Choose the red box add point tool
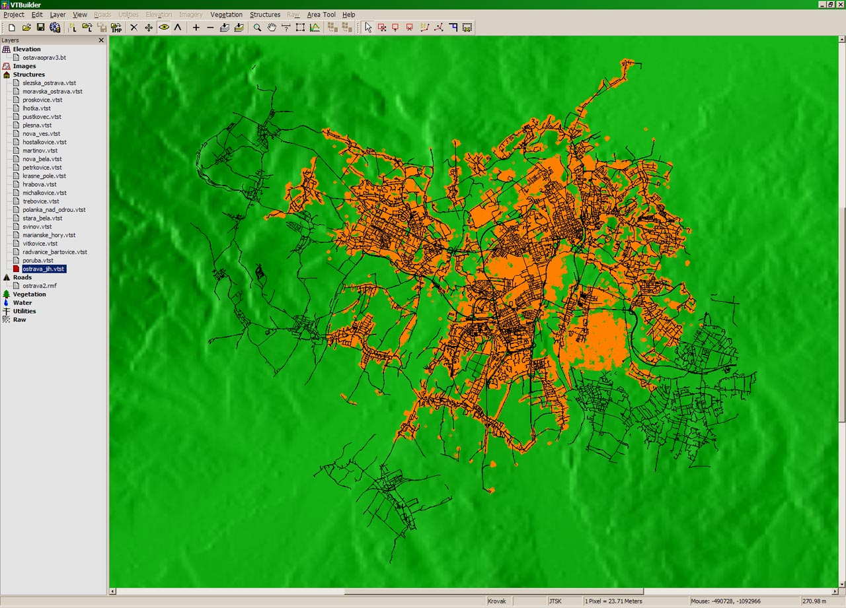Viewport: 846px width, 608px height. [x=396, y=28]
